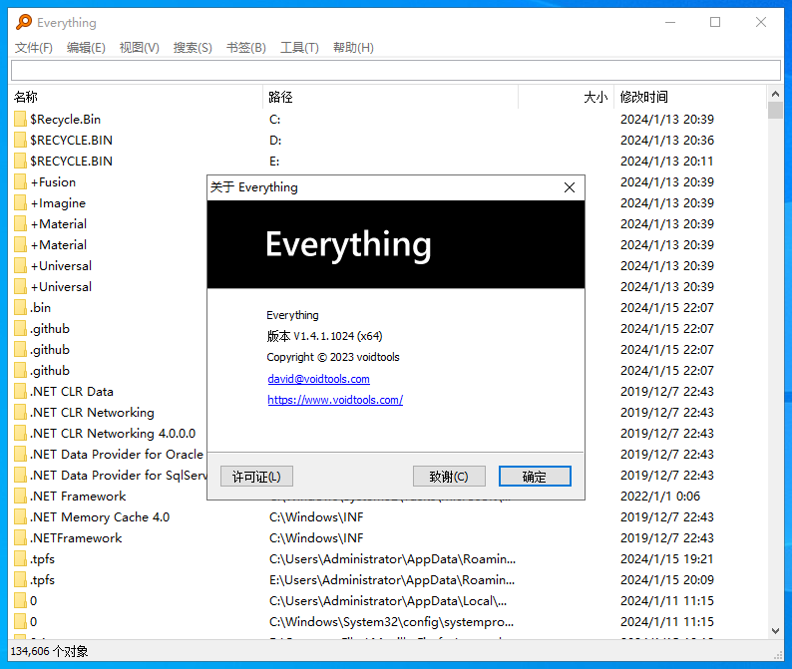Click the scroll down arrow of results list
The width and height of the screenshot is (792, 669).
(x=775, y=632)
